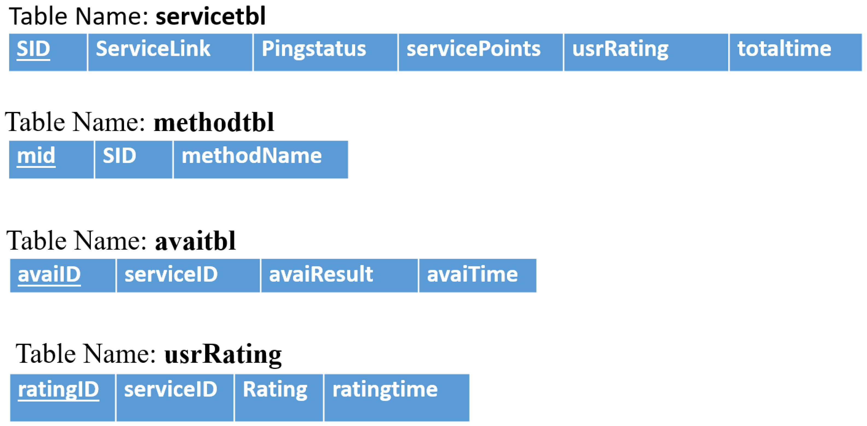Click the underlined ratingID key field

coord(58,390)
